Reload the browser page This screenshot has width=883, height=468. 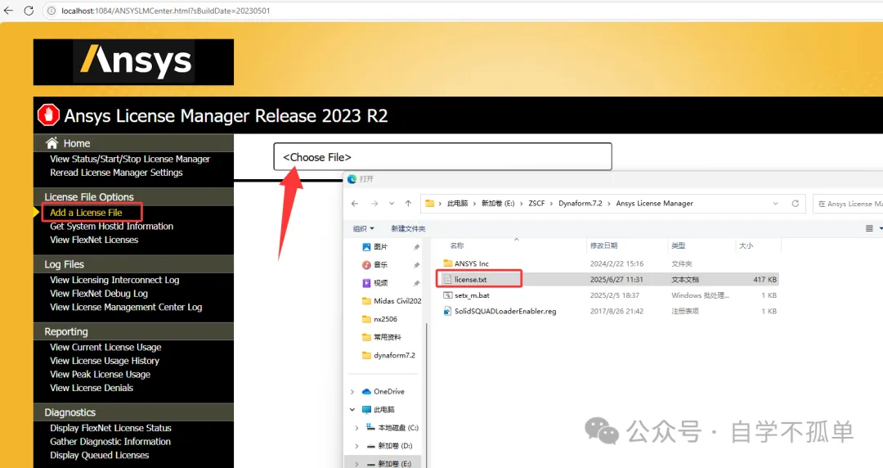[29, 11]
